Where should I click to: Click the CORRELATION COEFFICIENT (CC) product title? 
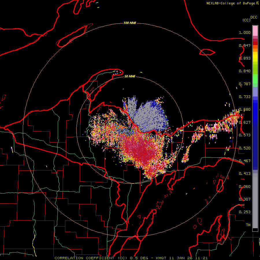click(91, 258)
